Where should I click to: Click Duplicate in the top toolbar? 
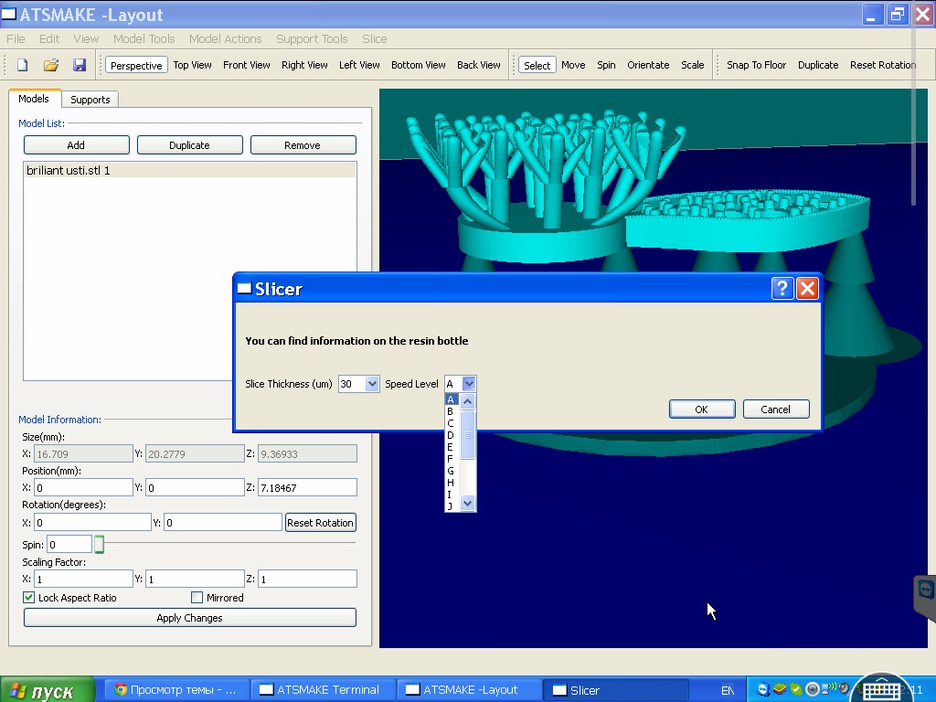(x=818, y=65)
